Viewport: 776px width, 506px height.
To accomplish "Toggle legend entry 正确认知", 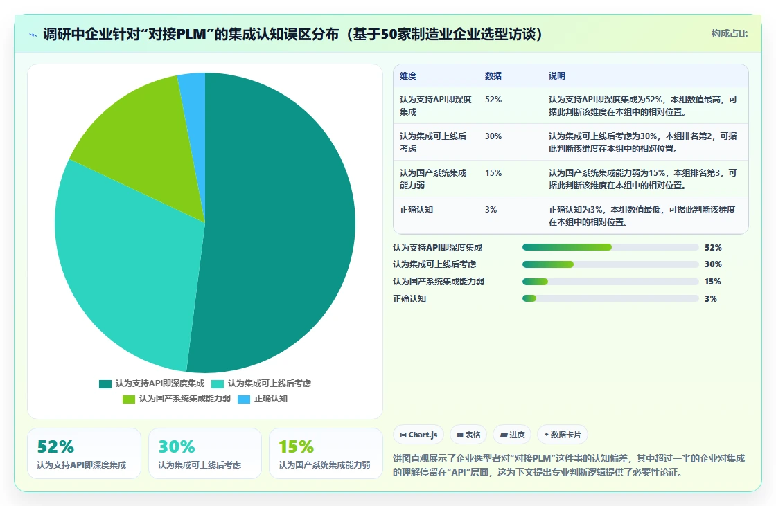I will pyautogui.click(x=263, y=399).
